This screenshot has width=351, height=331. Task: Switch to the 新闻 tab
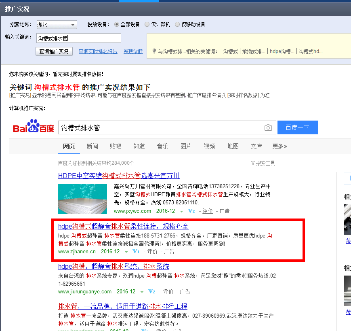(x=92, y=146)
